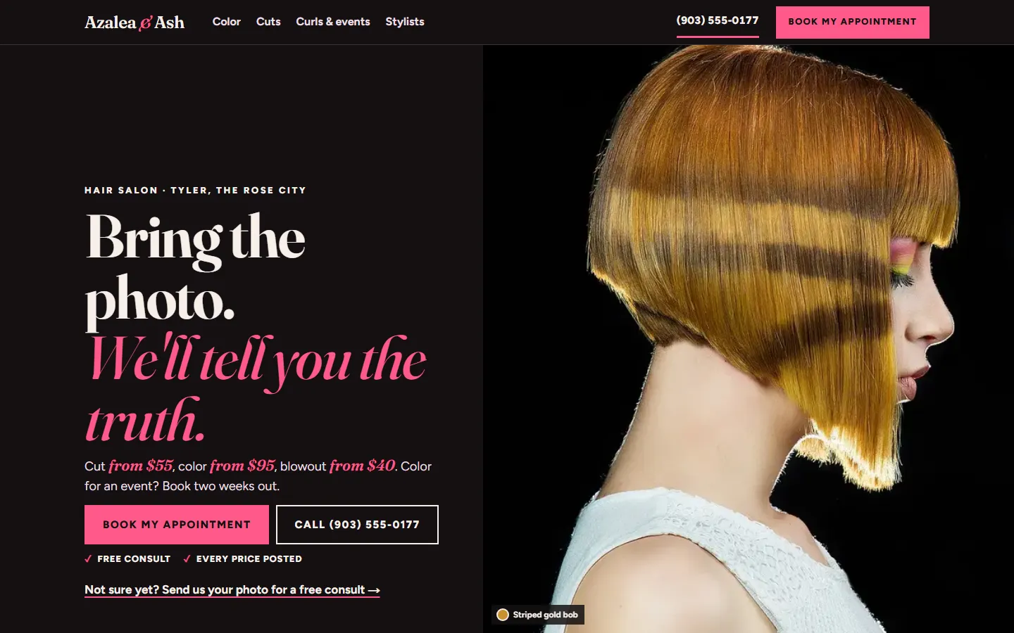This screenshot has width=1014, height=633.
Task: Open the Azalea & Ash logo home link
Action: 134,23
